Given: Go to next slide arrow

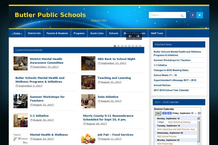Looking at the screenshot, I should (138, 36).
